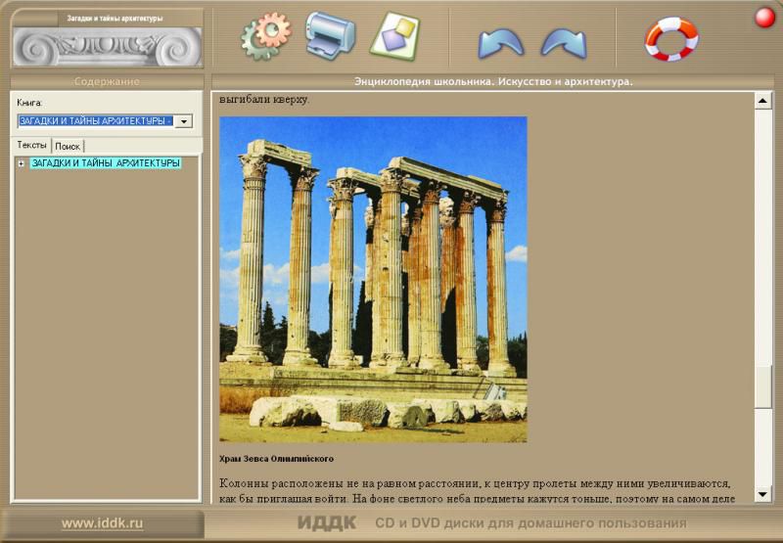Click the vertical scrollbar thumb

pos(763,386)
